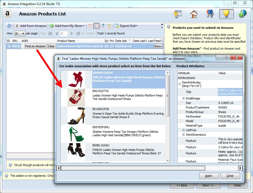Click the Title attribute row
This screenshot has height=193, width=253.
coord(210,92)
